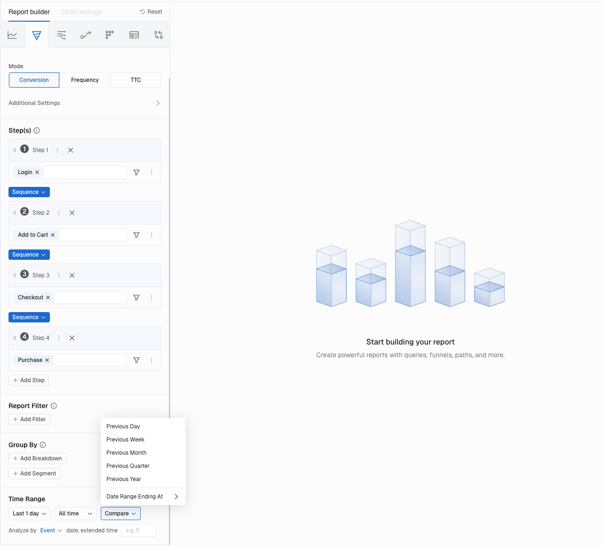Image resolution: width=603 pixels, height=546 pixels.
Task: Click the Add Filter button
Action: pyautogui.click(x=29, y=419)
